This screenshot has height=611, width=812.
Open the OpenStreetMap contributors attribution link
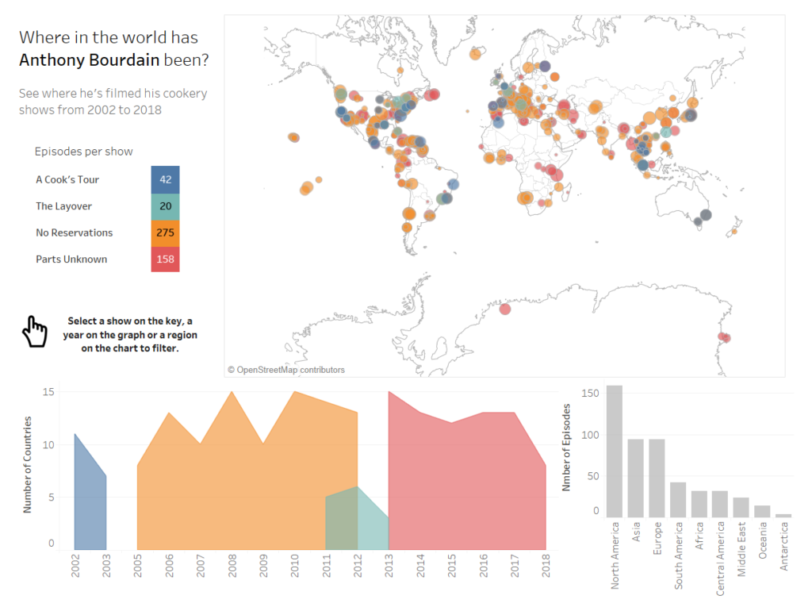click(286, 370)
